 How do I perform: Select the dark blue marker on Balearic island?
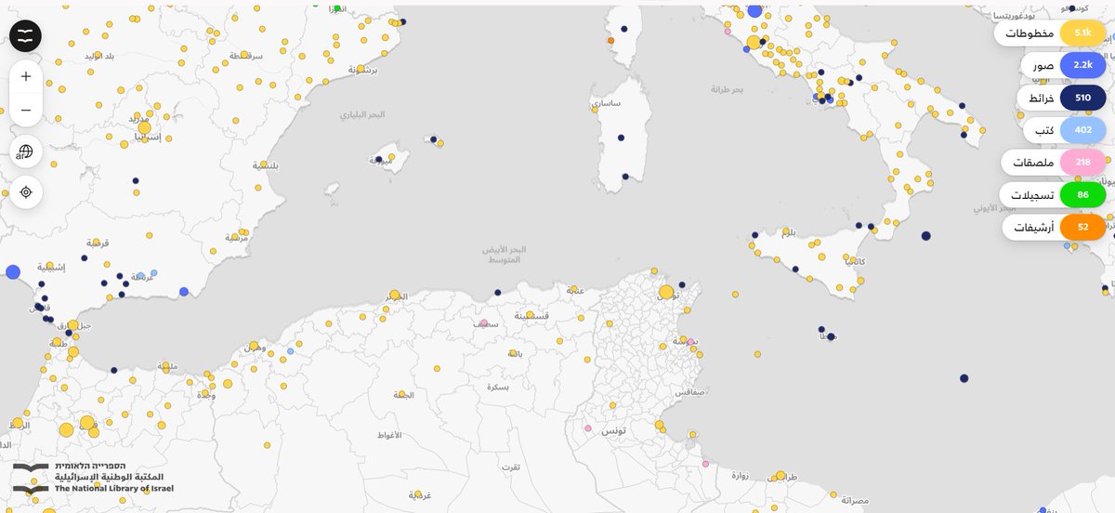(379, 160)
